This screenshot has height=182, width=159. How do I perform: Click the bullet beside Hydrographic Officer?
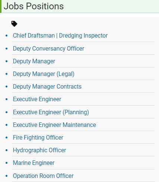(7, 150)
